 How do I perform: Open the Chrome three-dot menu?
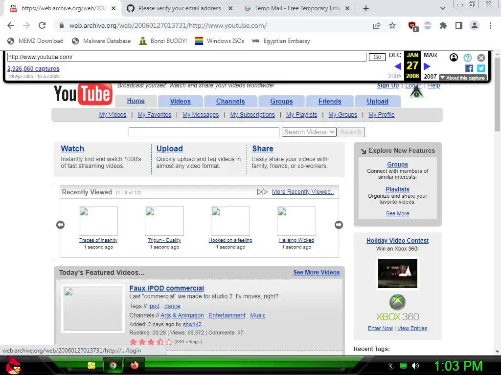[490, 25]
